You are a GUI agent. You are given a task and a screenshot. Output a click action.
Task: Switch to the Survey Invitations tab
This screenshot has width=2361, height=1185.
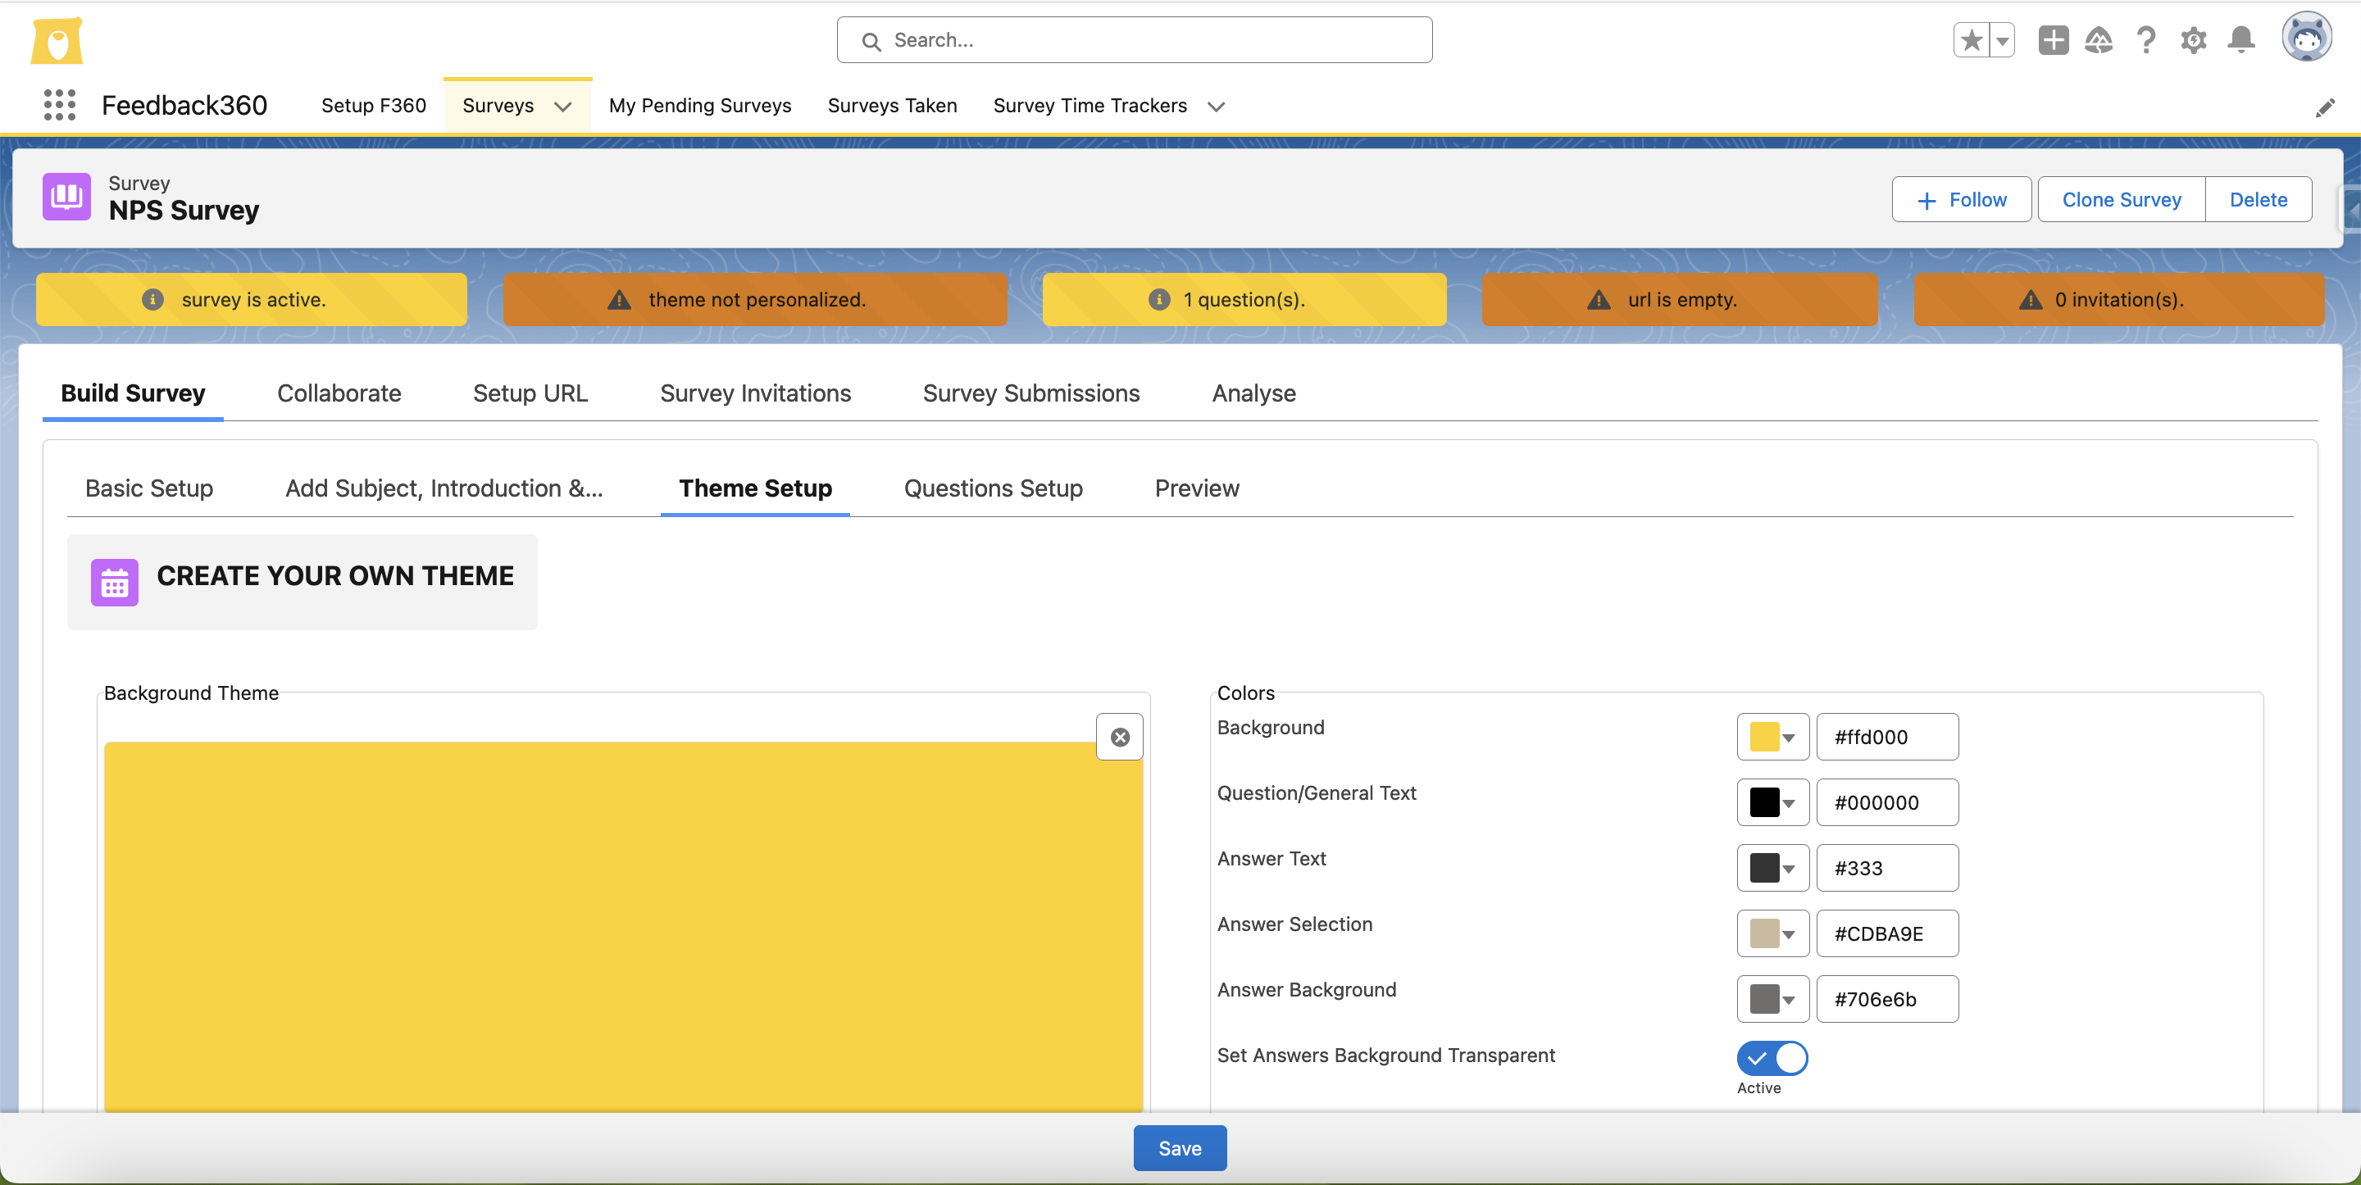[x=755, y=393]
